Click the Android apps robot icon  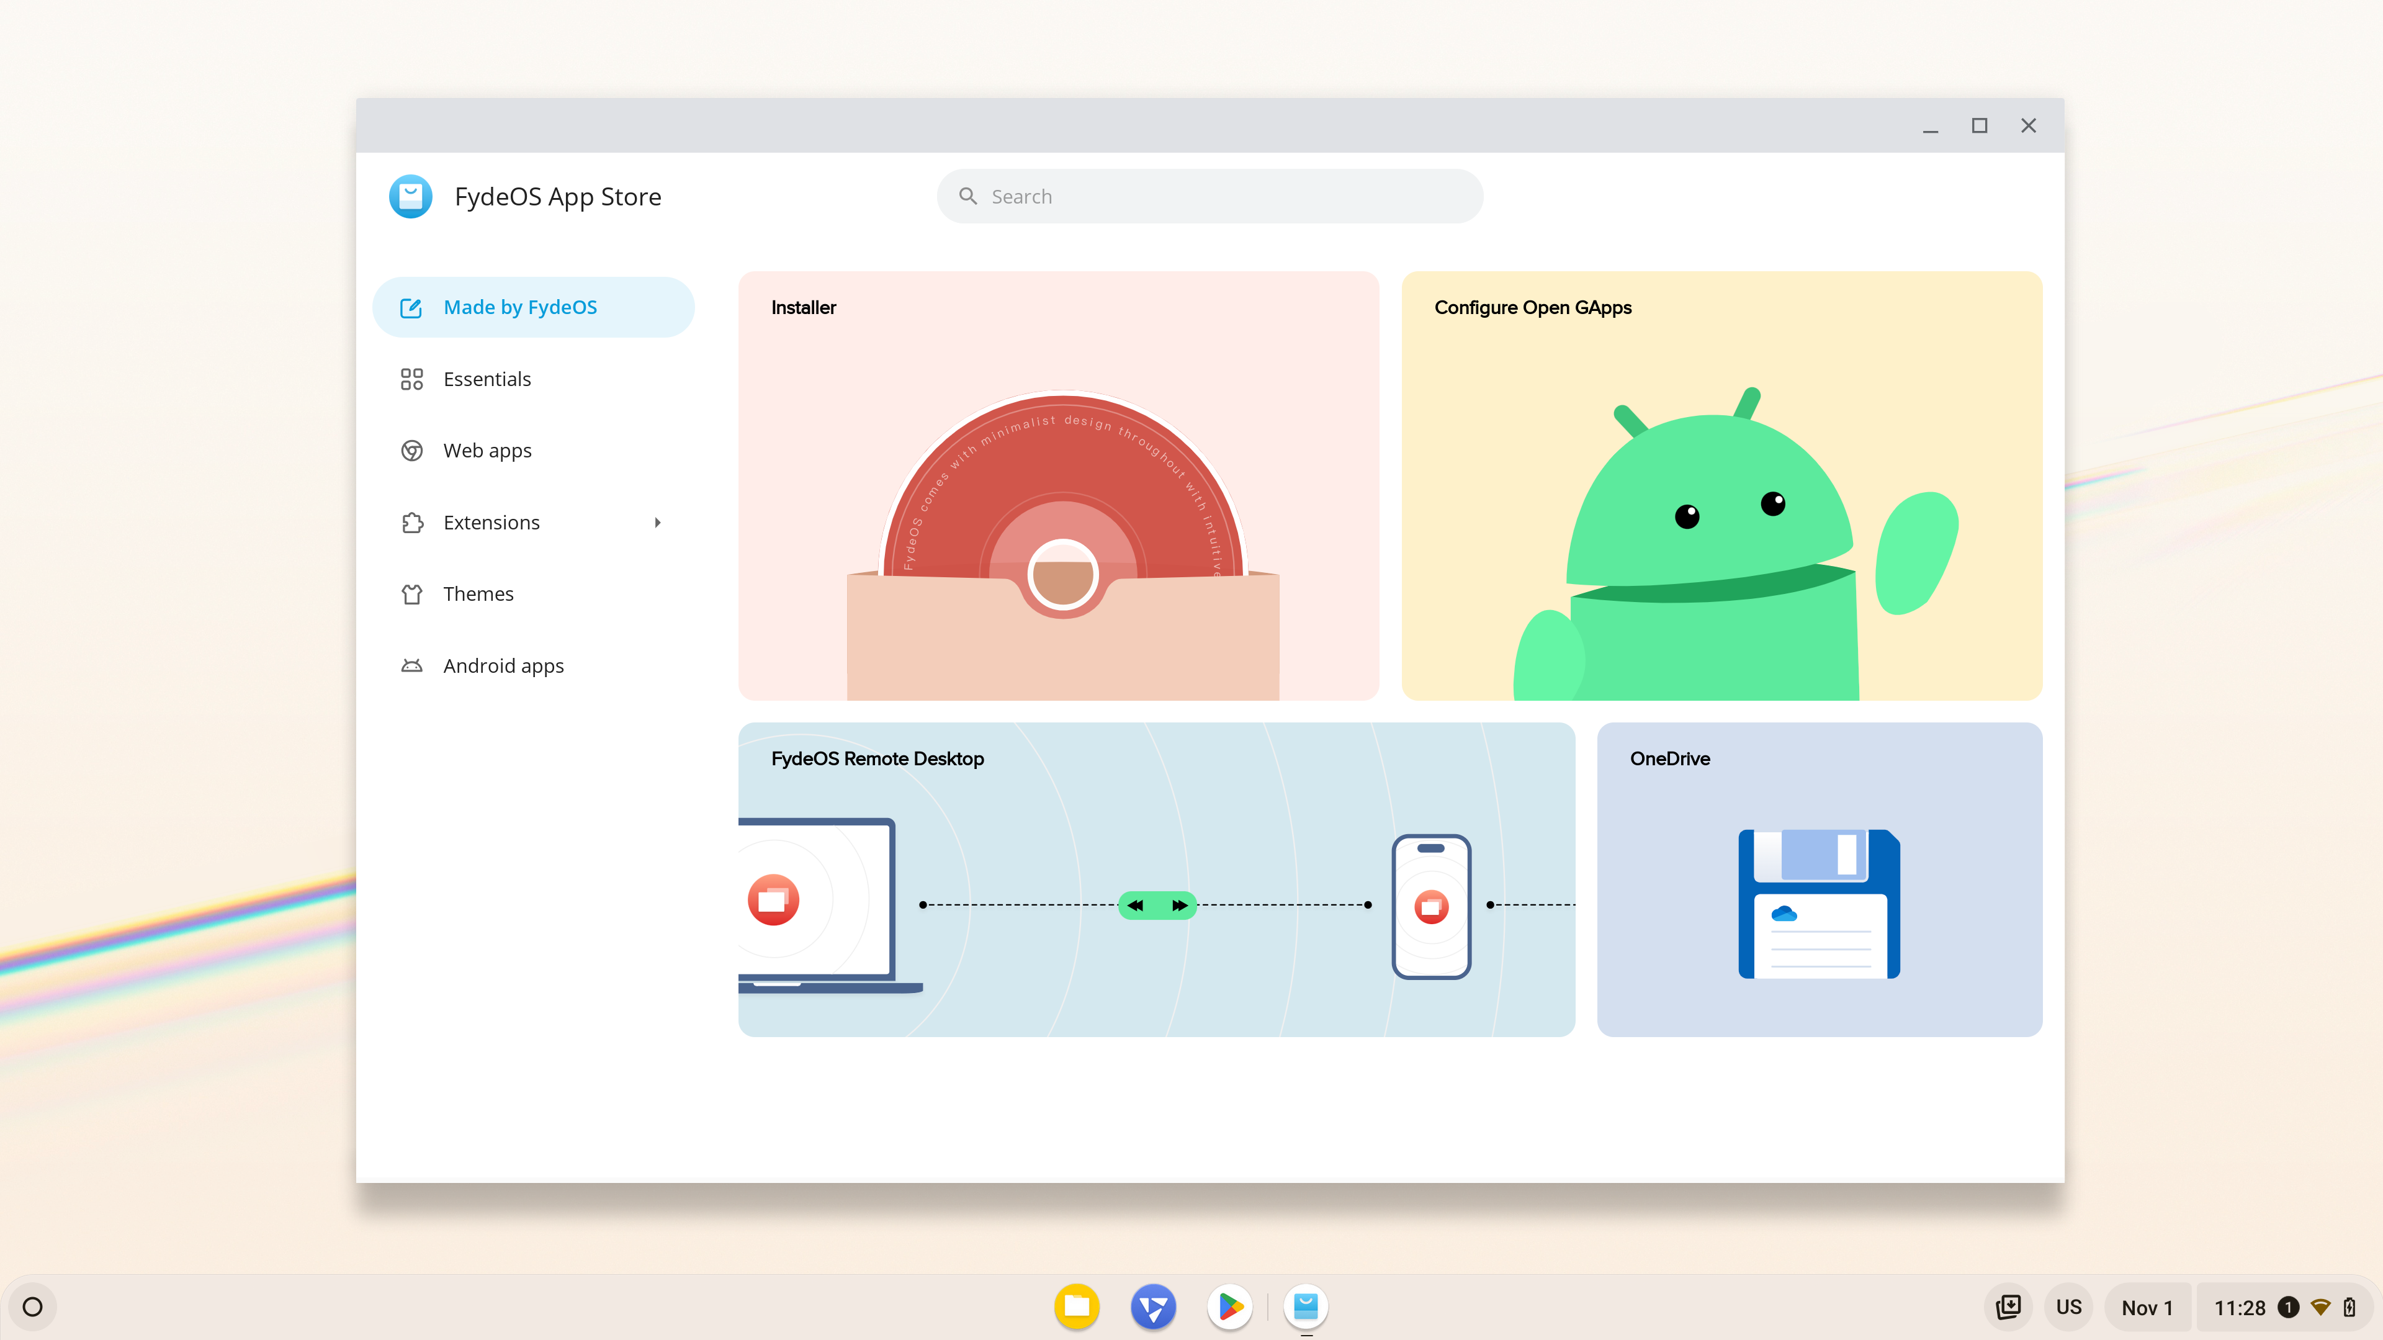(x=411, y=667)
